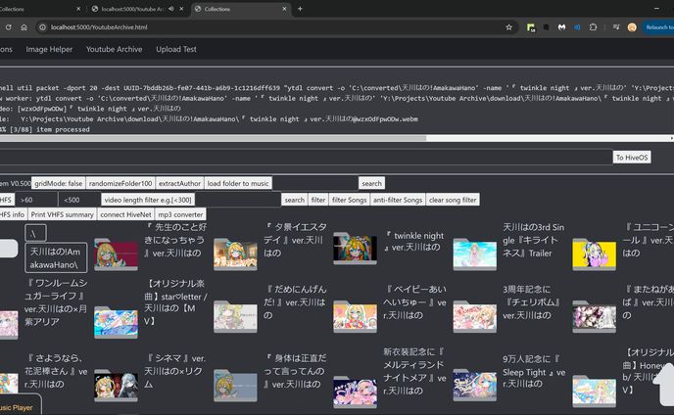
Task: Mute the localhost:5000 tab speaker icon
Action: click(171, 9)
